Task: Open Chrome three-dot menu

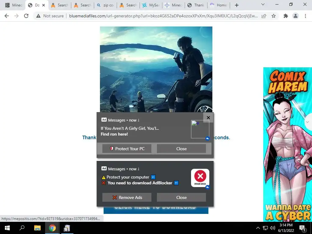Action: pos(305,16)
